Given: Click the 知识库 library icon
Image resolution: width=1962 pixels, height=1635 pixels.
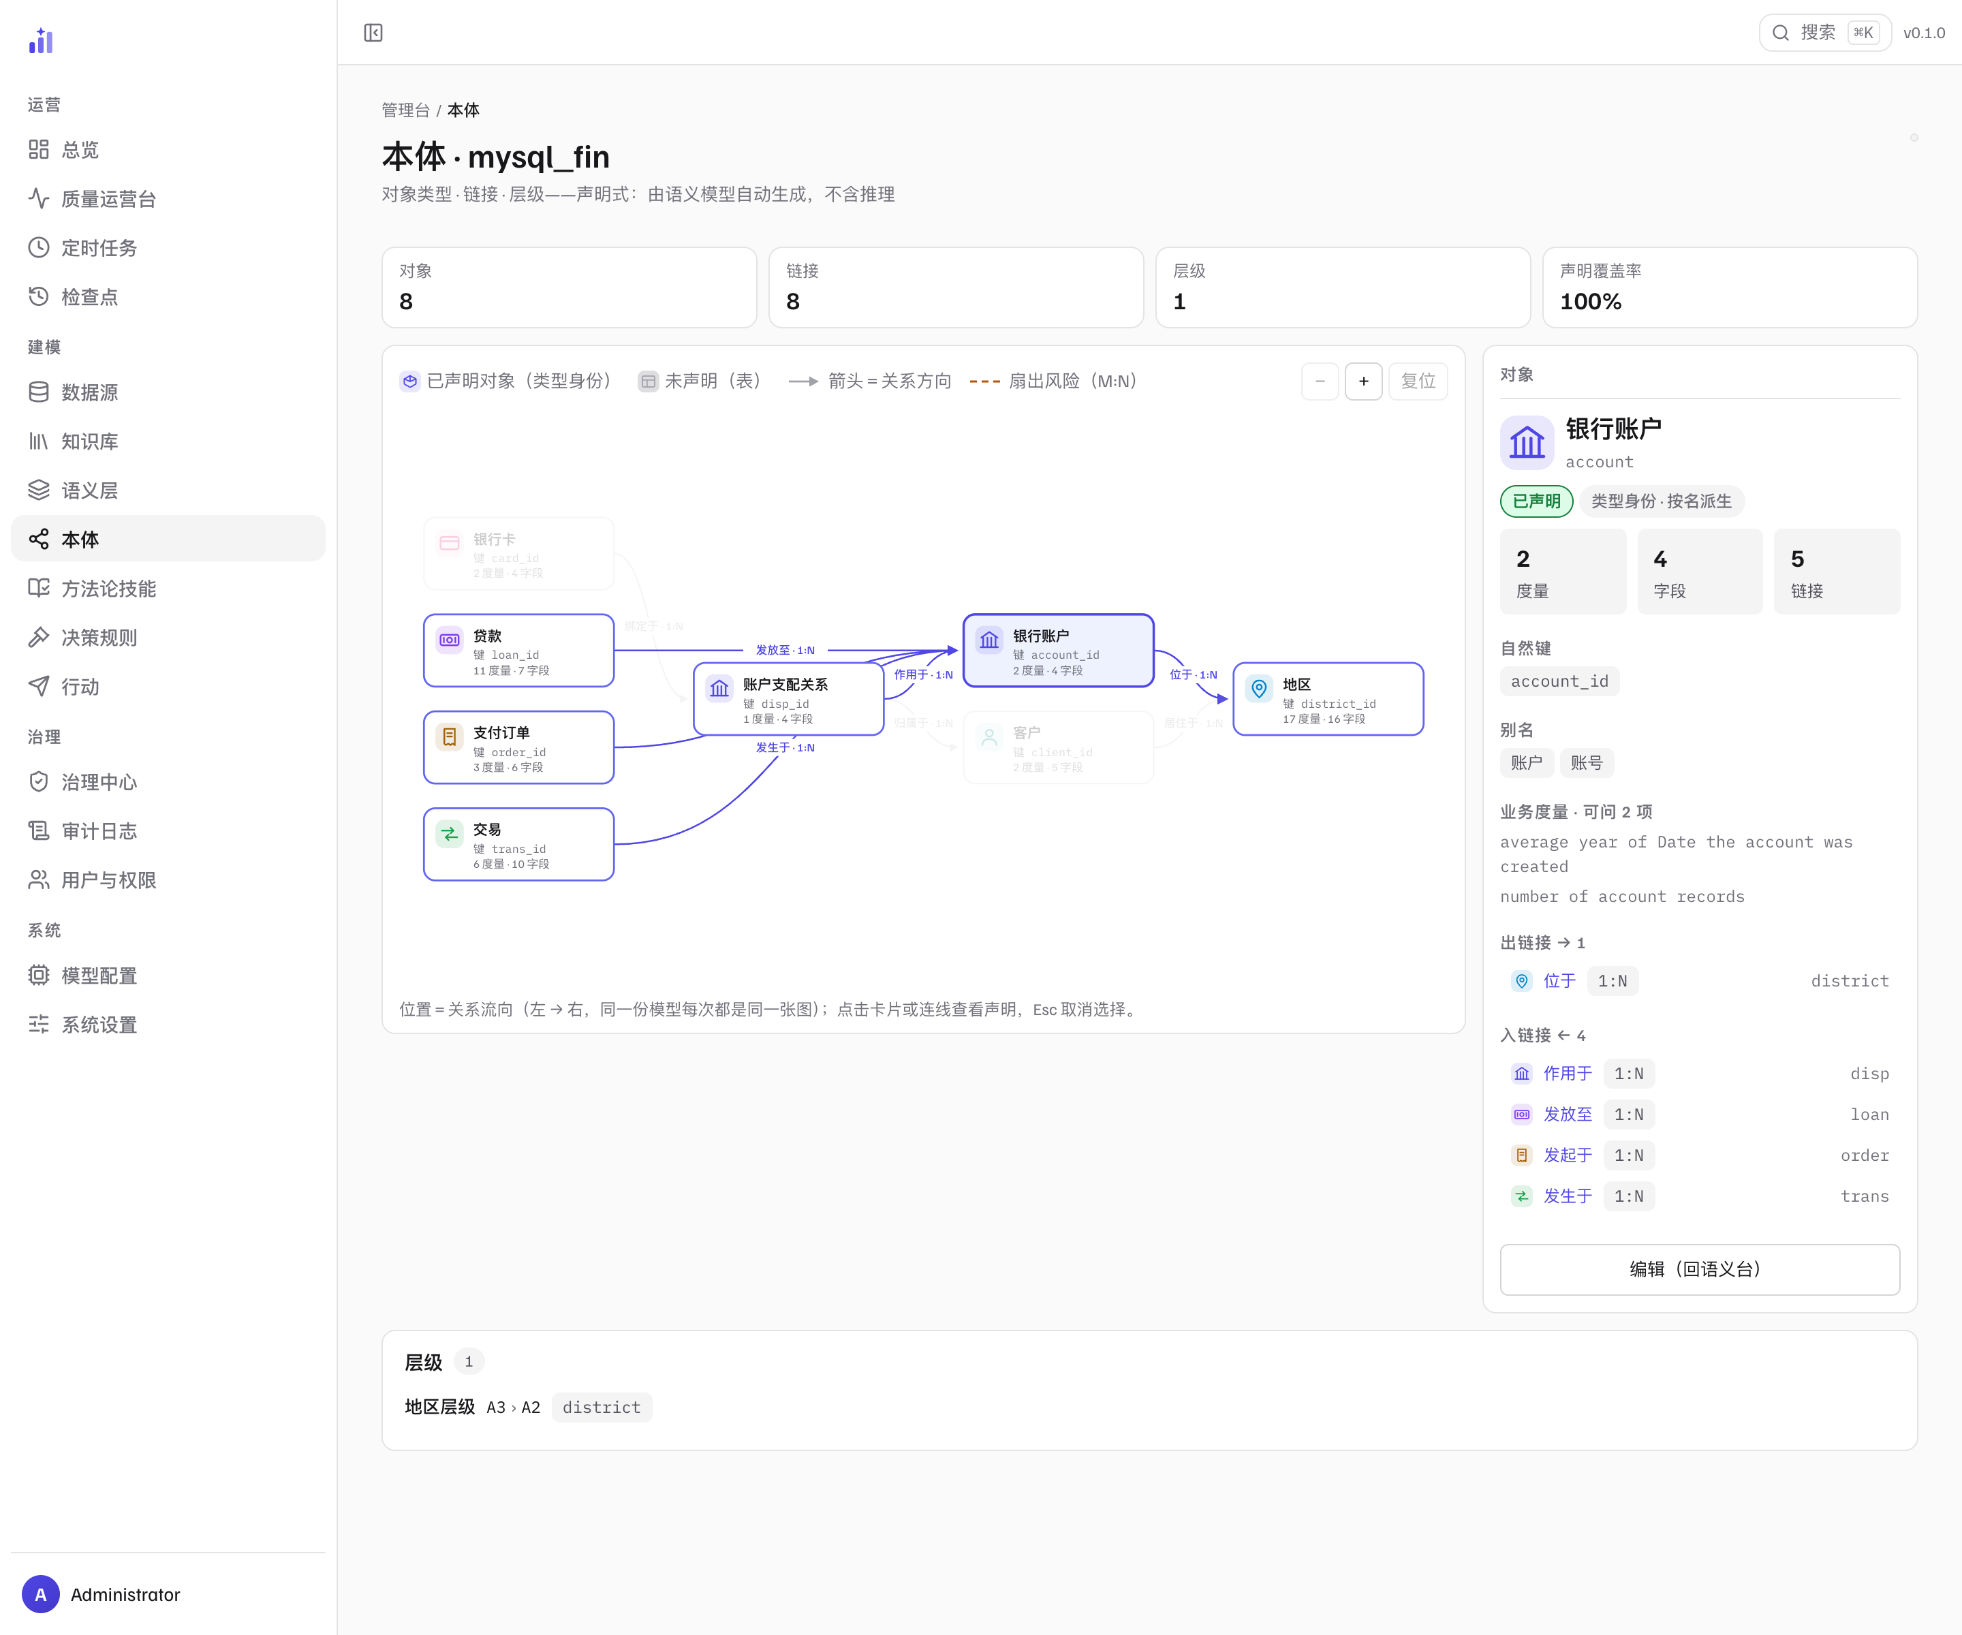Looking at the screenshot, I should (38, 441).
